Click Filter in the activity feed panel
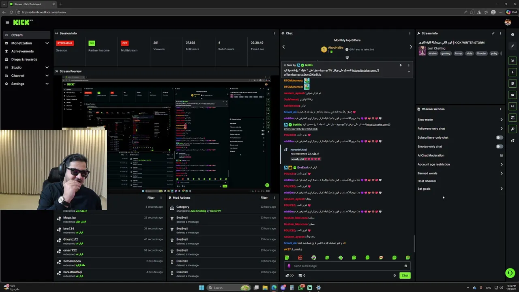Screen dimensions: 519x292 tap(151, 198)
